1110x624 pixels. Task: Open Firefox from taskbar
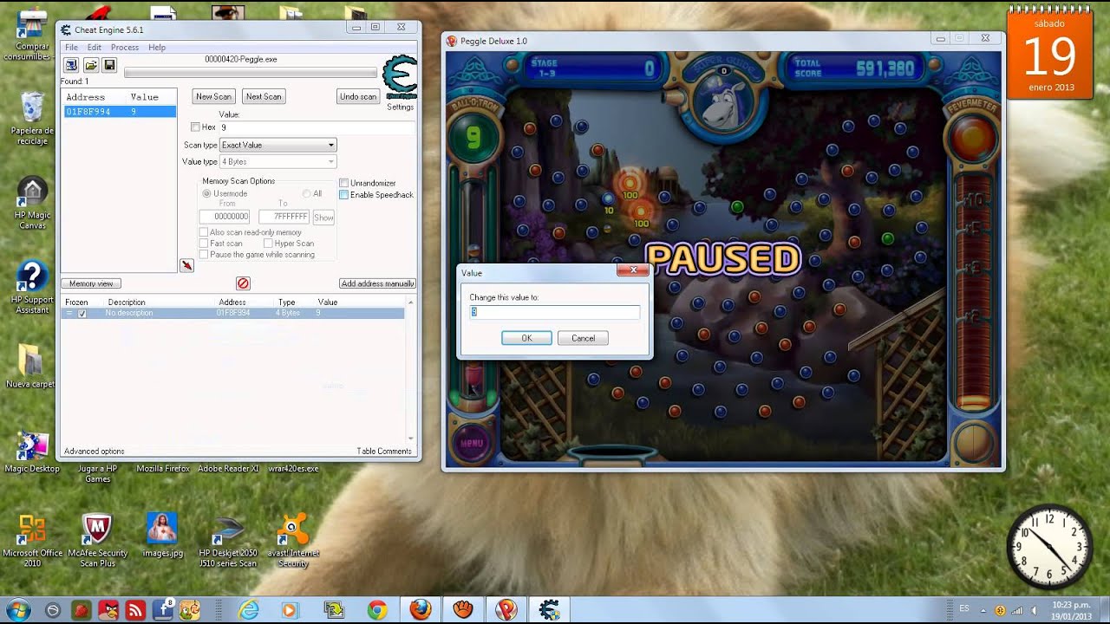[420, 610]
